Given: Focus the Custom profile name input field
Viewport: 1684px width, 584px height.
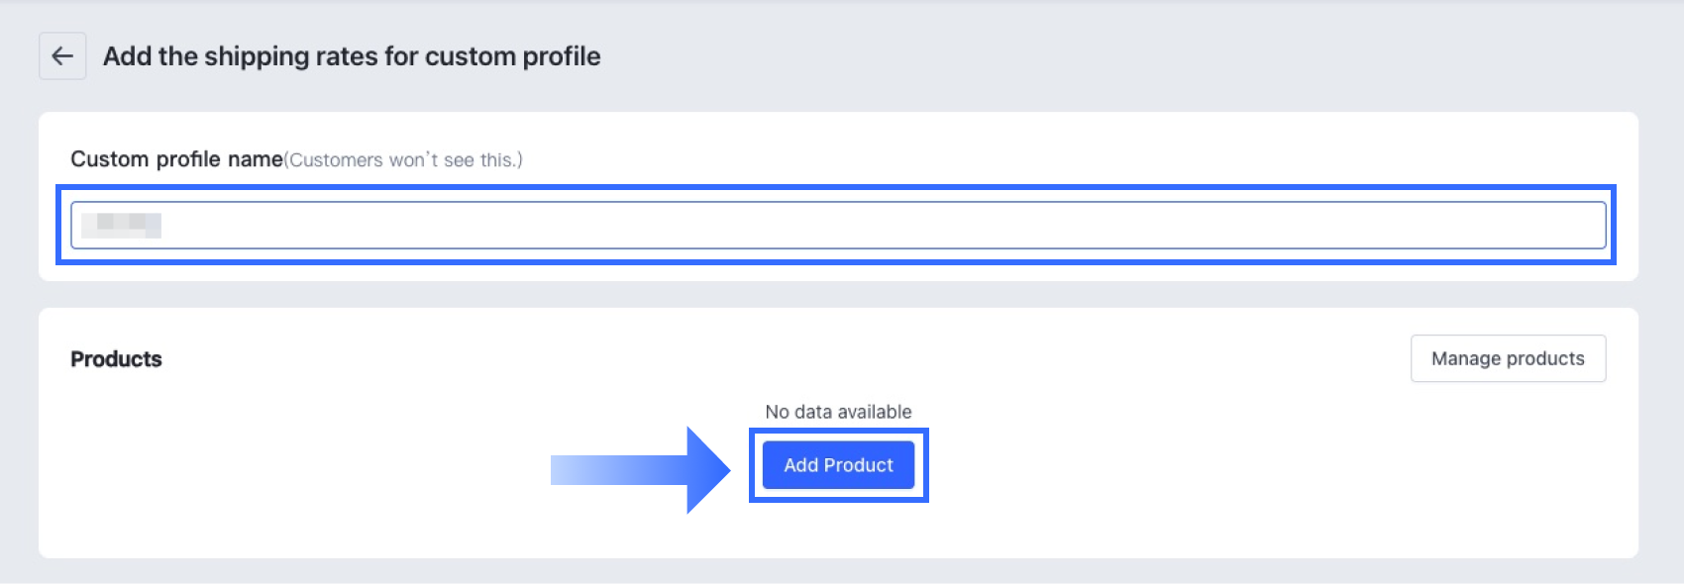Looking at the screenshot, I should (838, 225).
